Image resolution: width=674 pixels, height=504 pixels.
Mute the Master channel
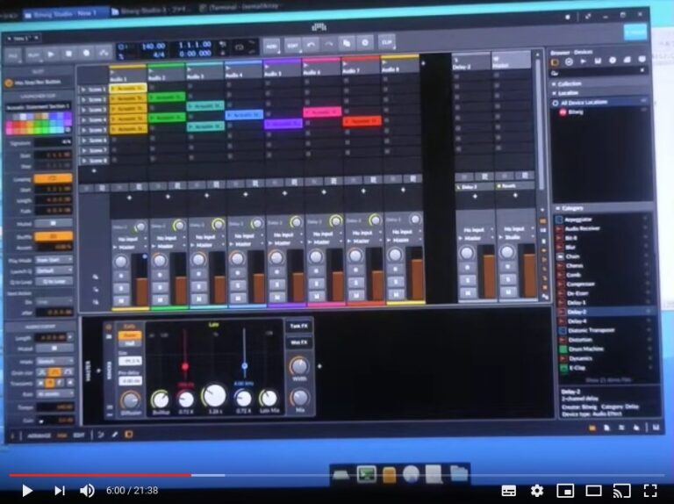point(507,292)
